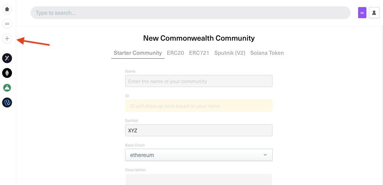This screenshot has width=383, height=185.
Task: Select the Ethereum diamond community icon
Action: click(7, 73)
